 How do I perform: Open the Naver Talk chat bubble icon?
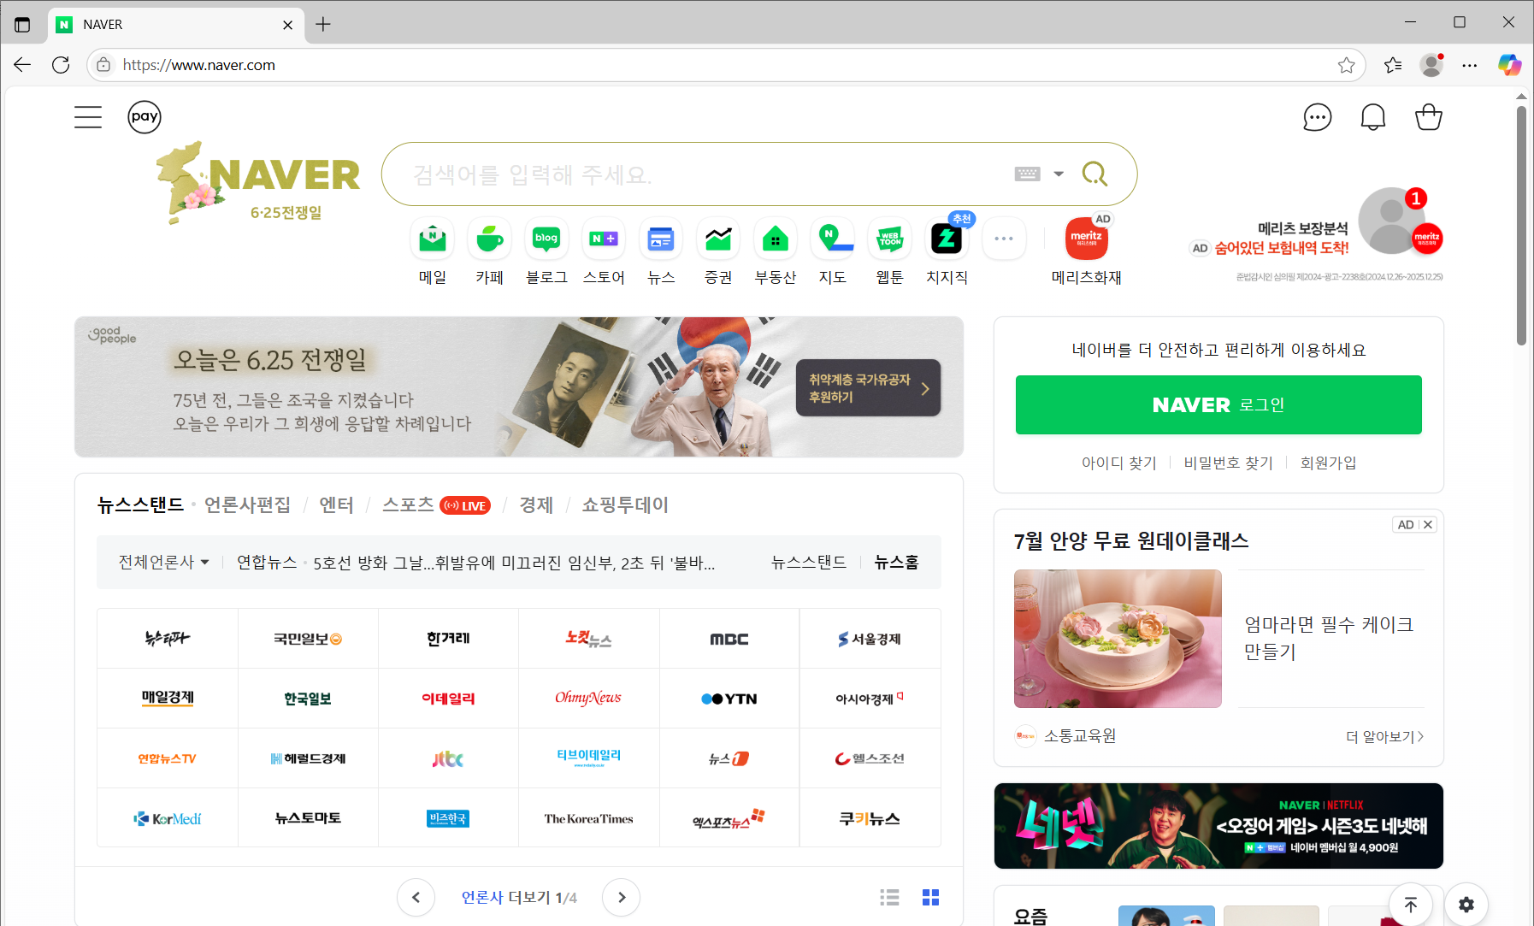(x=1317, y=117)
